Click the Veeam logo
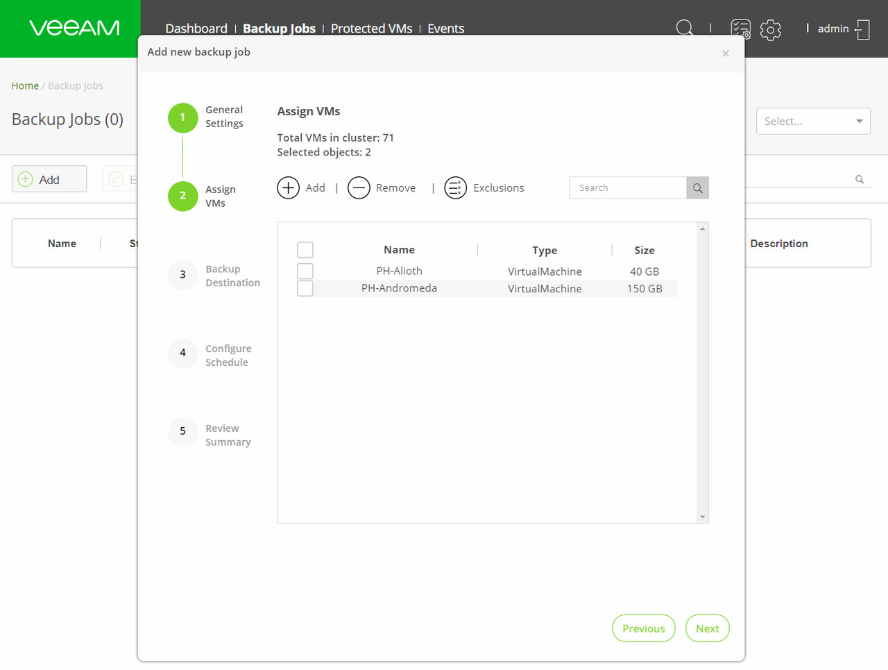 coord(74,28)
